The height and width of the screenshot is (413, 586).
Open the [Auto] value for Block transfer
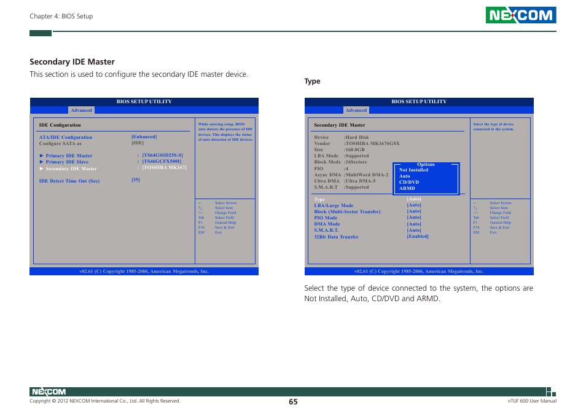[x=414, y=211]
